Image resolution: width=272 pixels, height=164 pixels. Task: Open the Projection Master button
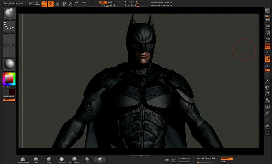[9, 4]
